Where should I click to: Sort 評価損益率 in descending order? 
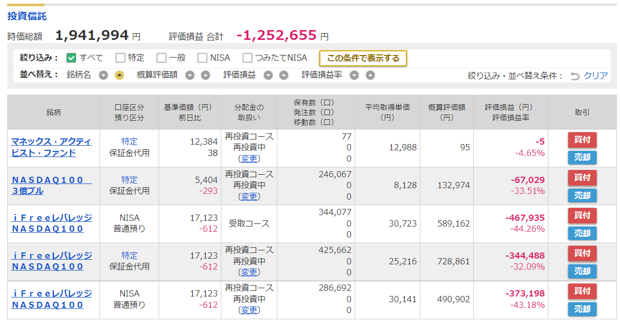[x=354, y=75]
